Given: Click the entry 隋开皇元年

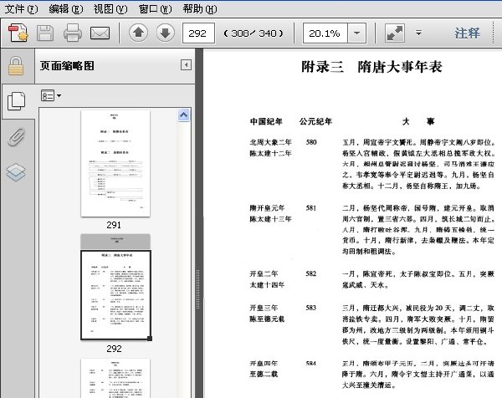Looking at the screenshot, I should (267, 208).
